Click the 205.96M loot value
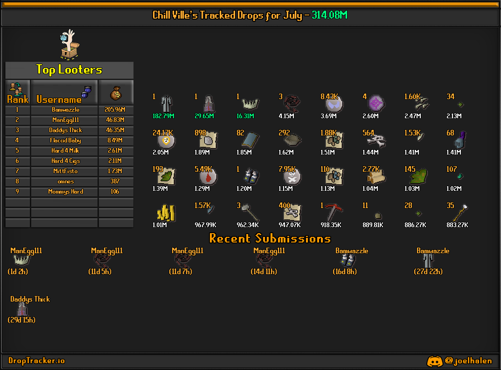 tap(115, 110)
